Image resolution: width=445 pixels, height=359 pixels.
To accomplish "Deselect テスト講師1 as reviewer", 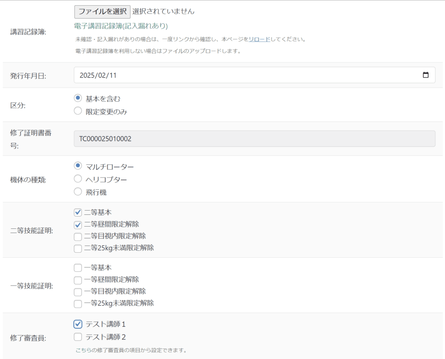I will click(78, 324).
